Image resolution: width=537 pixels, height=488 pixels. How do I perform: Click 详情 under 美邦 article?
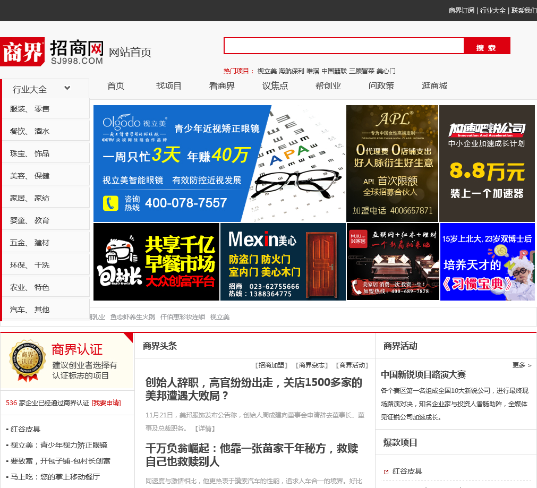205,429
